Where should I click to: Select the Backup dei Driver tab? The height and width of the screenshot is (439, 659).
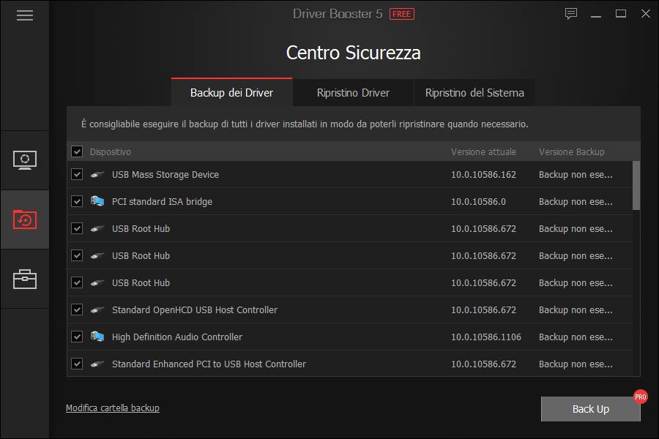pos(231,93)
